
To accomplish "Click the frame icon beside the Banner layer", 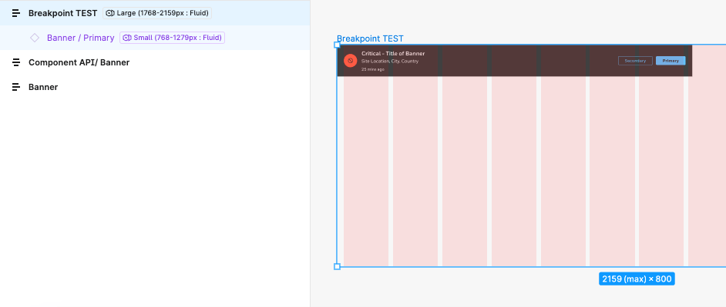I will (x=16, y=87).
